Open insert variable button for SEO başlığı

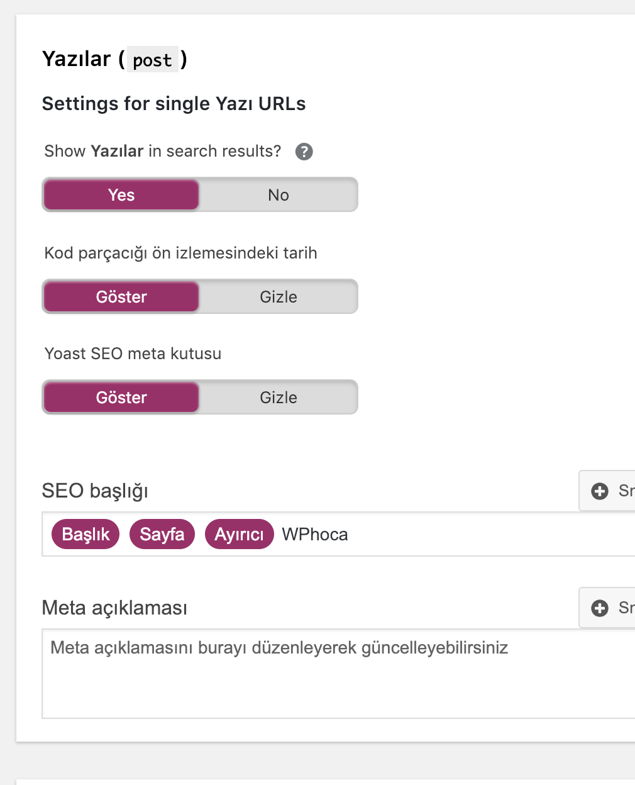(x=607, y=491)
